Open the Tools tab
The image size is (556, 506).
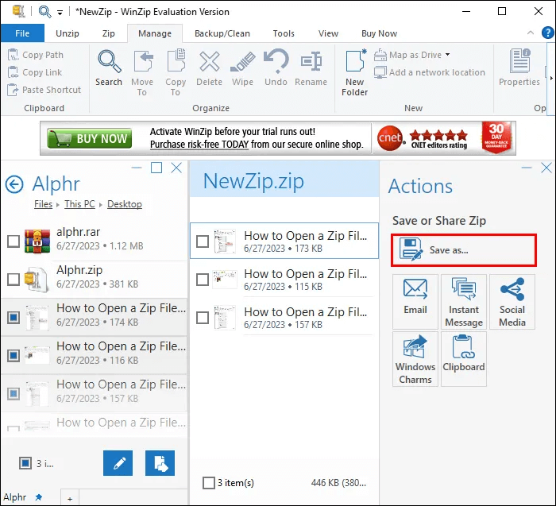click(284, 33)
